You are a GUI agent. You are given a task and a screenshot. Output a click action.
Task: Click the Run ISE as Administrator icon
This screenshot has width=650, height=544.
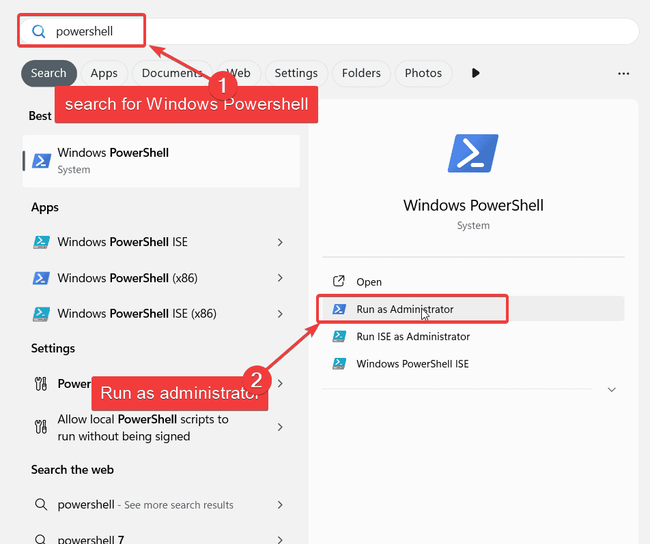coord(339,336)
